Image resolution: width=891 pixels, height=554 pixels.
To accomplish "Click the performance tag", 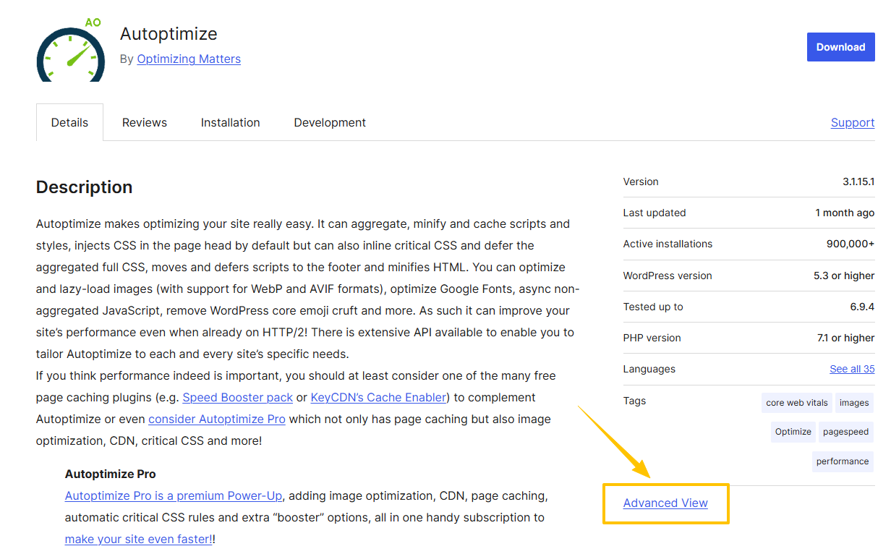I will coord(843,461).
